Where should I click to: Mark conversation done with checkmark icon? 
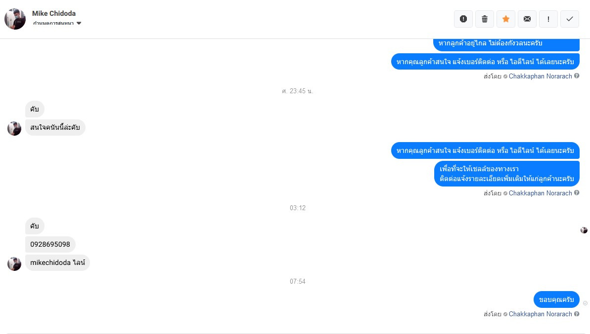570,19
